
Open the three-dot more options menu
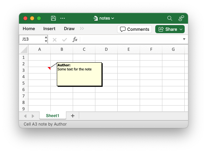click(63, 18)
